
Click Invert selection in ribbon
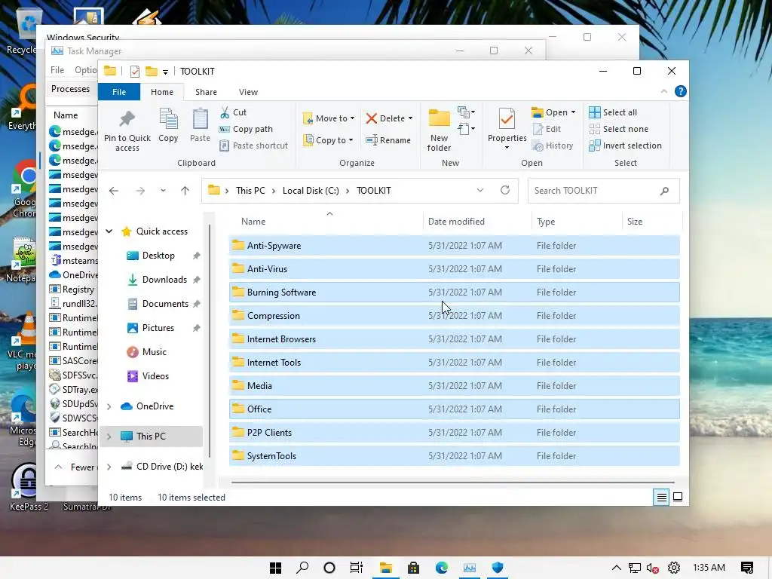click(625, 146)
